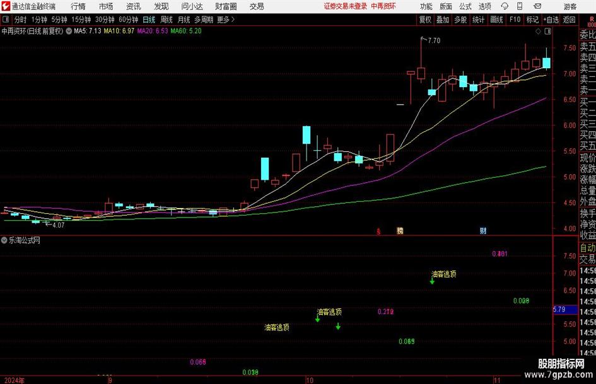Open the mobile phone icon
The height and width of the screenshot is (384, 596).
520,6
